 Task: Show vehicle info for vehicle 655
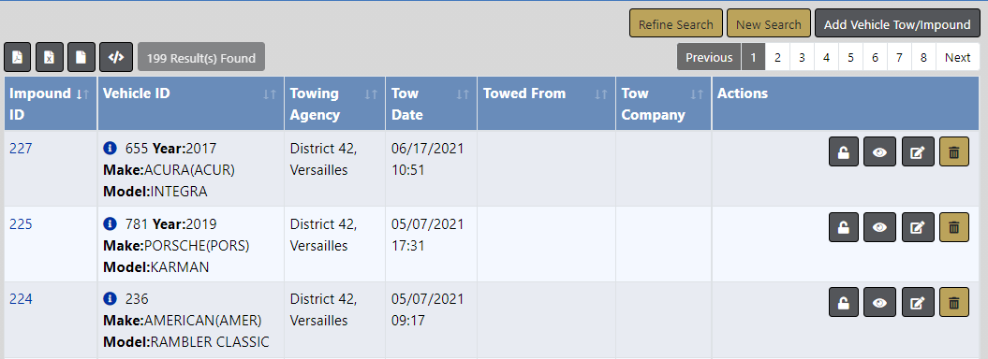[110, 149]
